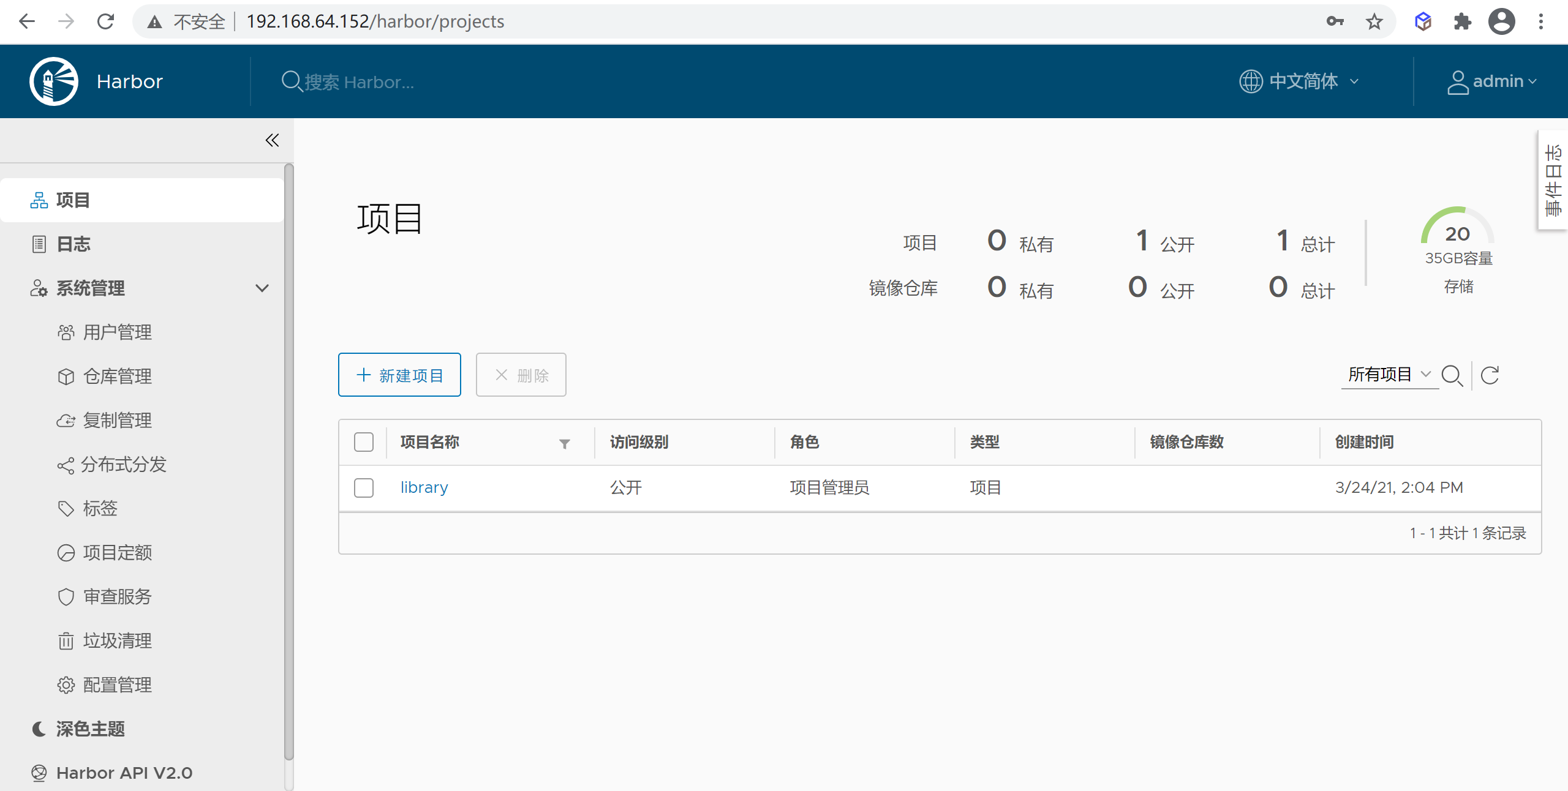Screen dimensions: 1568x791
Task: Click the interrogation services shield icon
Action: point(66,597)
